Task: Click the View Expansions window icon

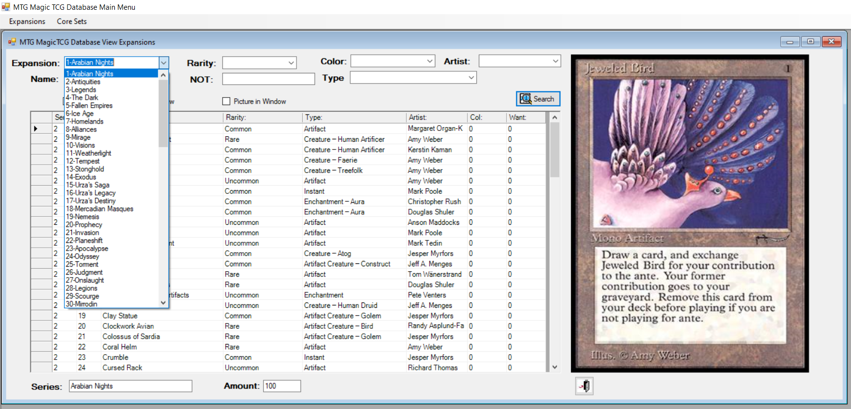Action: (x=12, y=42)
